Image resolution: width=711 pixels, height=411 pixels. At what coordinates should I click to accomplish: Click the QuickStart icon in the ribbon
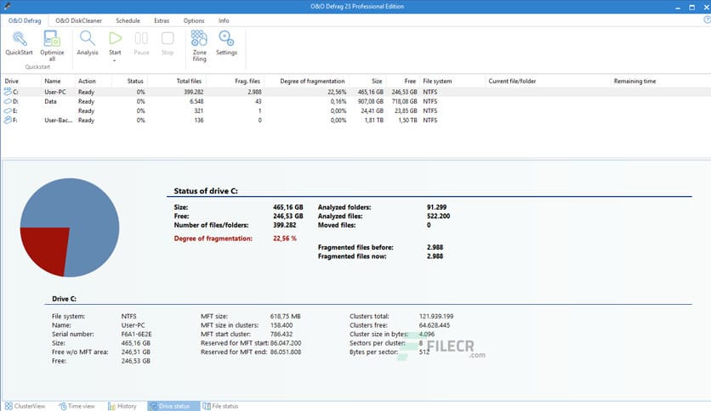(19, 39)
